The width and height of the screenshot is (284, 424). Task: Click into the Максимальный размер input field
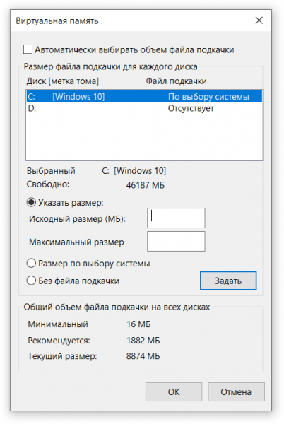pyautogui.click(x=176, y=241)
